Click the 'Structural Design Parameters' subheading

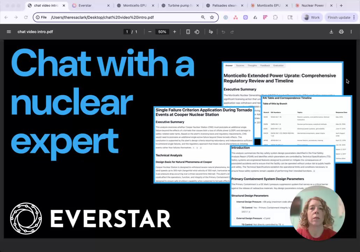250,196
